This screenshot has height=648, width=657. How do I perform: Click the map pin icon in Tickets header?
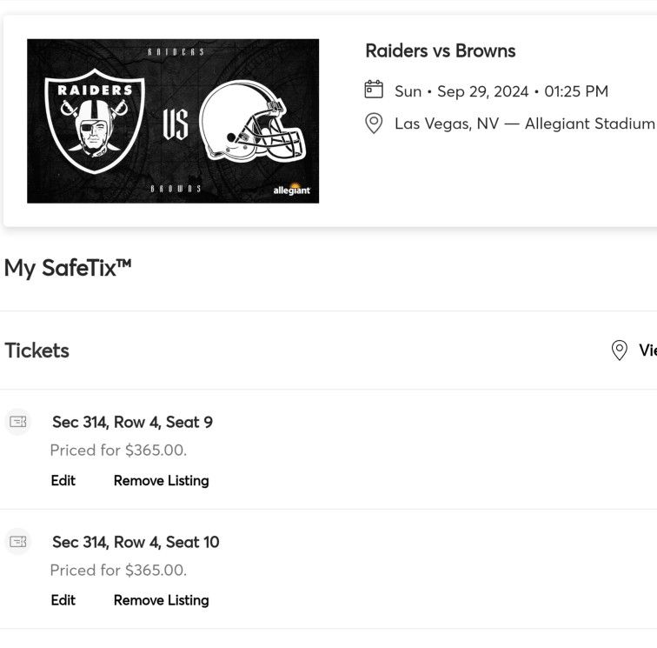click(x=620, y=351)
